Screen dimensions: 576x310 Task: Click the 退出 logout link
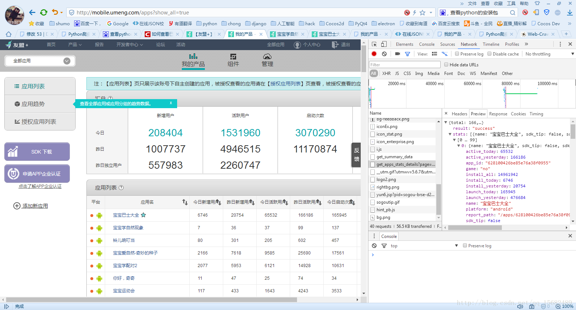[341, 45]
